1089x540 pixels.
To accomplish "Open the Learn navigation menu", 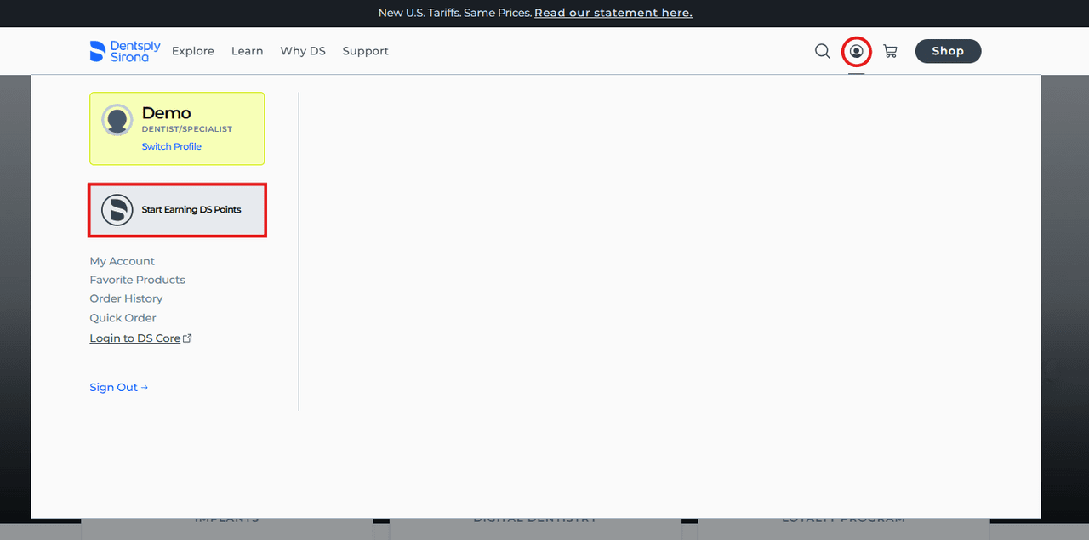I will [247, 51].
